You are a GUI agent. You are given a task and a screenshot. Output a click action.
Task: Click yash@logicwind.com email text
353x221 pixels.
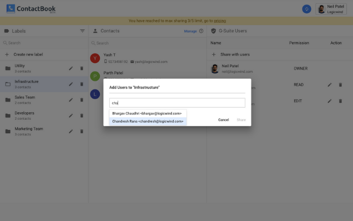pyautogui.click(x=151, y=62)
